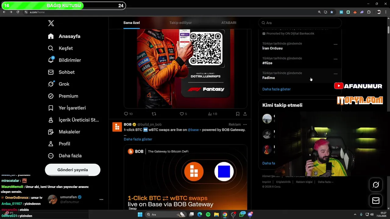The width and height of the screenshot is (390, 219).
Task: Click Reklam bilgisi footer link
Action: tap(304, 182)
